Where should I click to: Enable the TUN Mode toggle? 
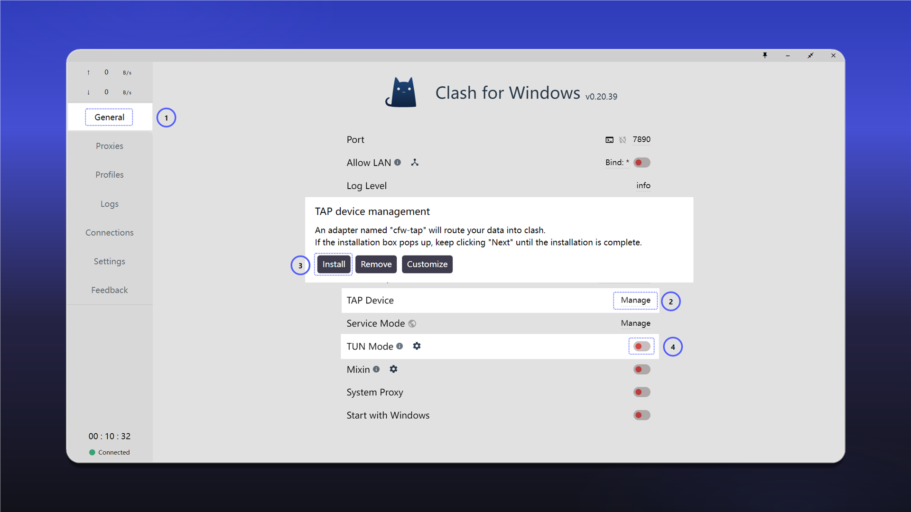(641, 347)
